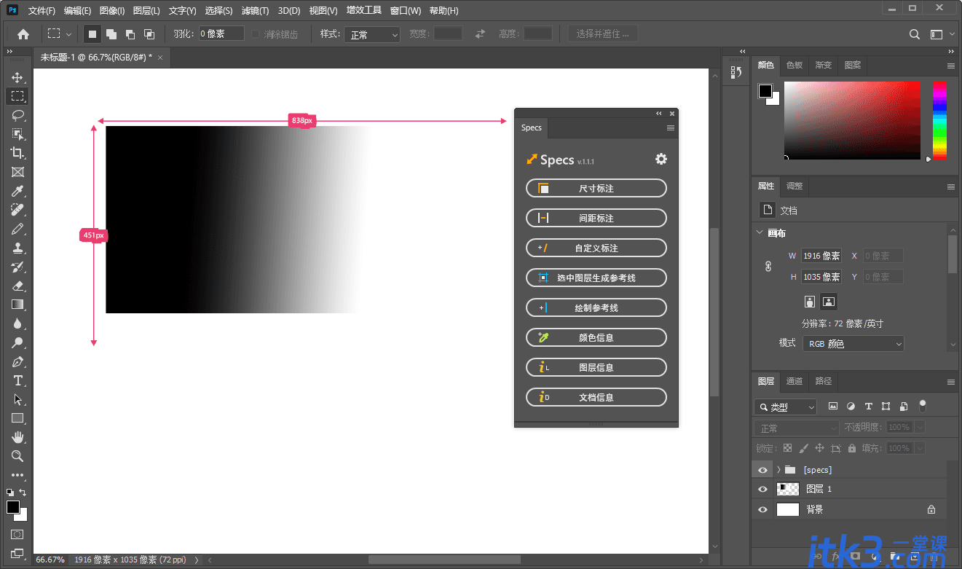Click the canvas width W field
The height and width of the screenshot is (569, 962).
click(821, 256)
